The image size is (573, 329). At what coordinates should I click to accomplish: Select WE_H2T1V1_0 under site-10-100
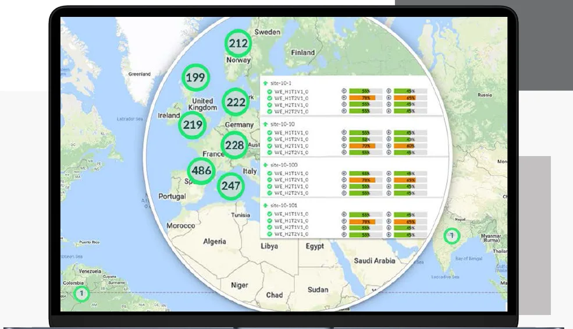click(291, 187)
